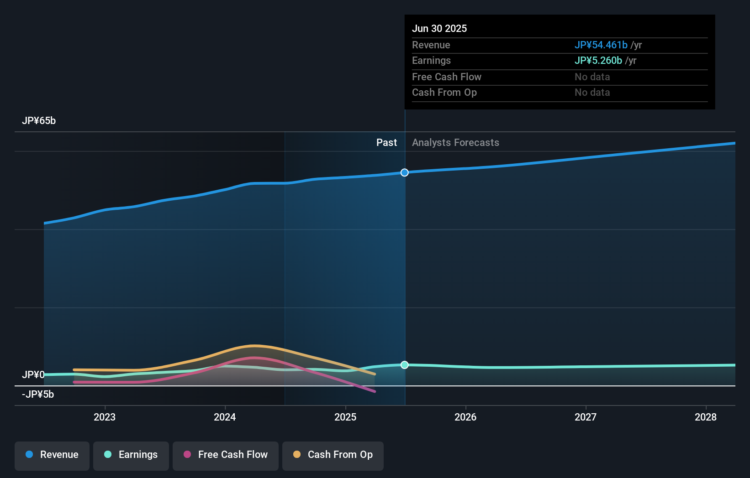Screen dimensions: 750x478
Task: Toggle the Cash From Op series visibility
Action: [x=333, y=455]
